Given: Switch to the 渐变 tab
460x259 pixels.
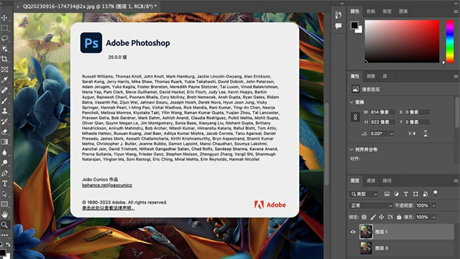Looking at the screenshot, I should click(x=387, y=12).
